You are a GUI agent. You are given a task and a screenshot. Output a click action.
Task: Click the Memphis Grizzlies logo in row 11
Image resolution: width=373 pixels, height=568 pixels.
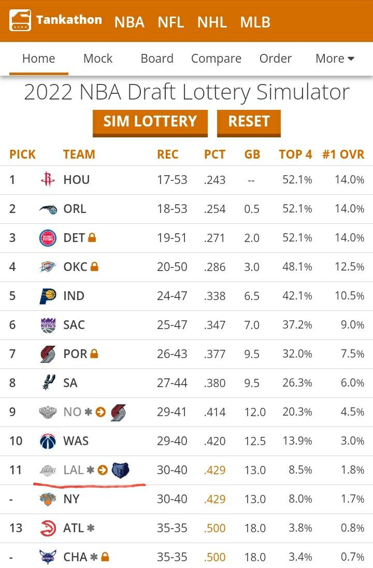coord(120,470)
